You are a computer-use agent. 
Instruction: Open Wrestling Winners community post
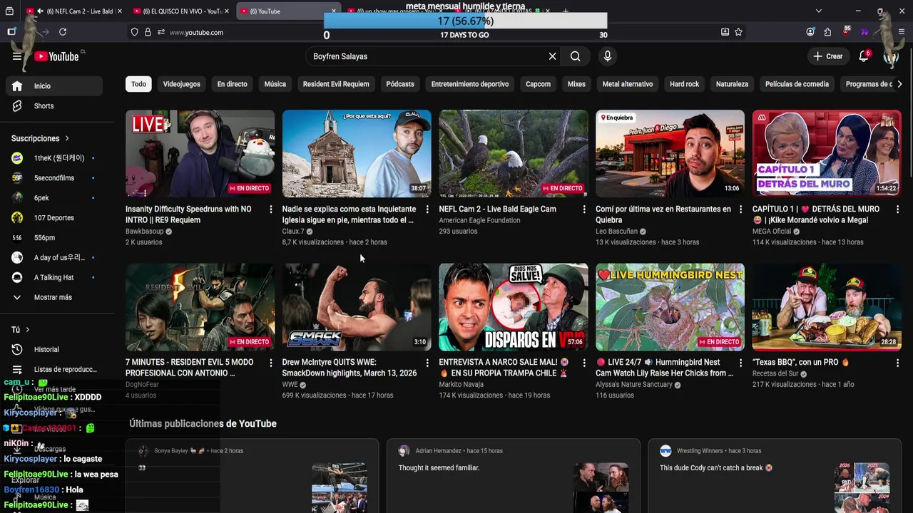[x=775, y=476]
